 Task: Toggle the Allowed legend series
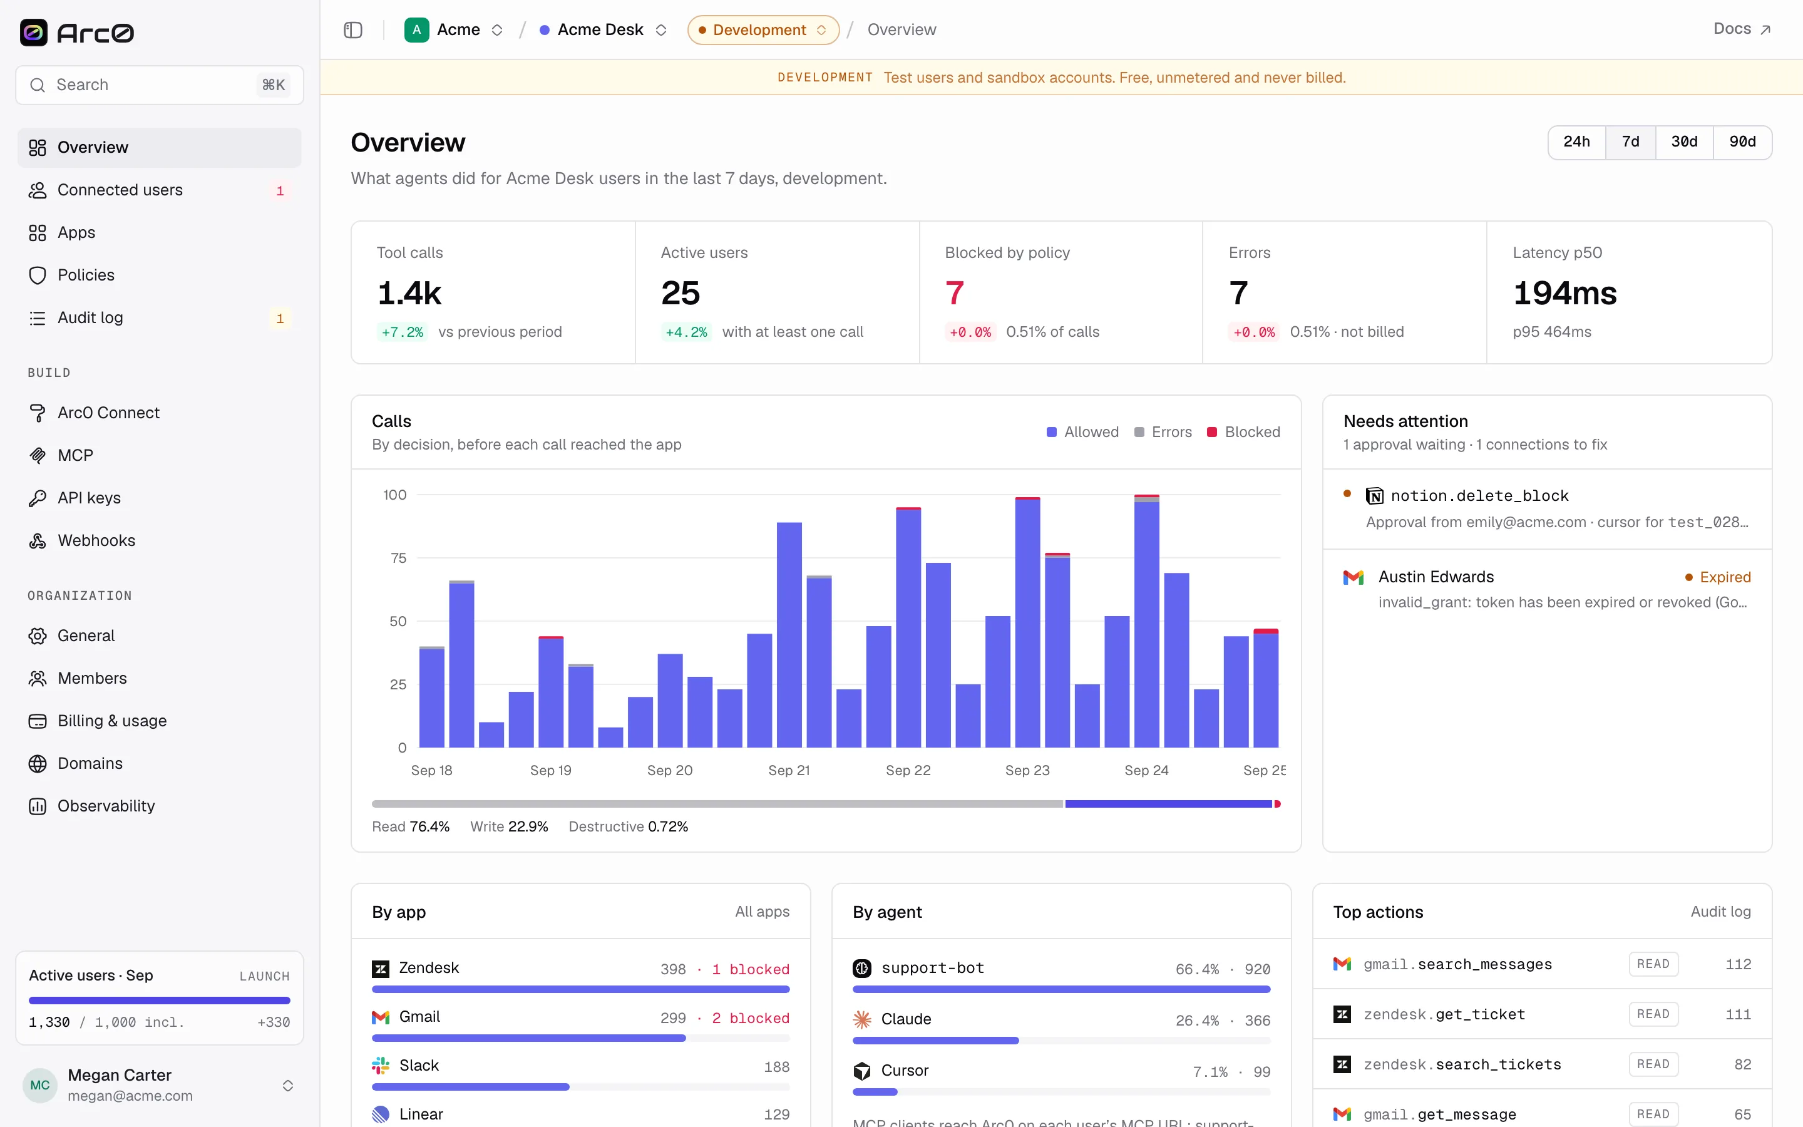1082,432
